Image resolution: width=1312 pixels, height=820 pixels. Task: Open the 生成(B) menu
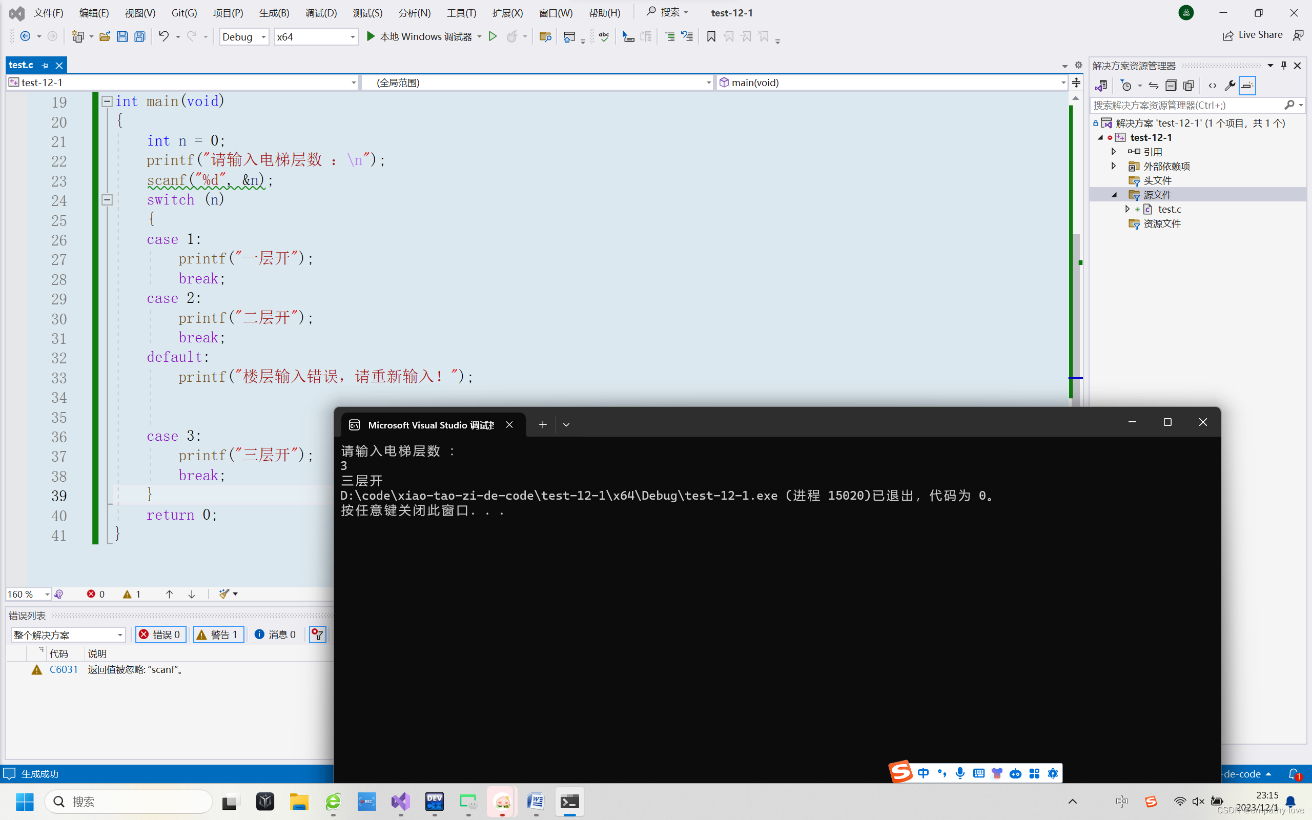click(x=274, y=12)
